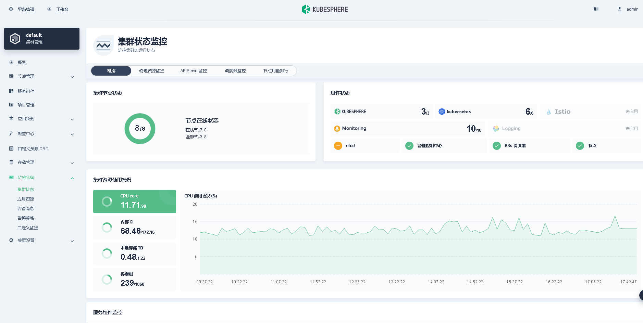The image size is (643, 323).
Task: Click the KUBESPHERE 3/3 component card
Action: [x=382, y=112]
